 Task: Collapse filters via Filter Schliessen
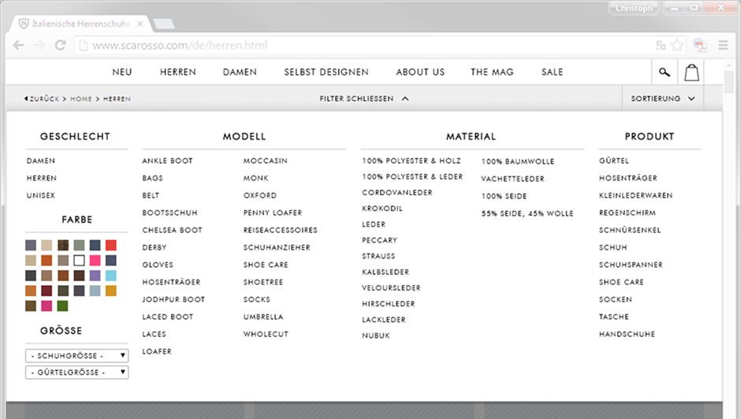[x=363, y=99]
